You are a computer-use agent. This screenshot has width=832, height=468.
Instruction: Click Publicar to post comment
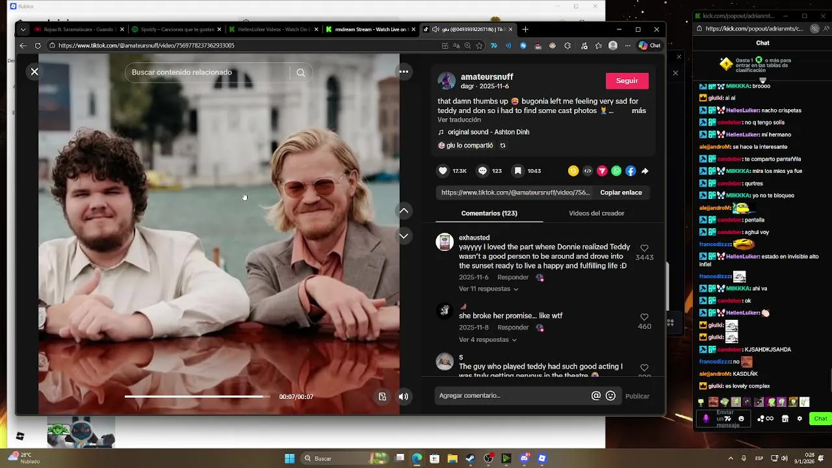[x=637, y=396]
